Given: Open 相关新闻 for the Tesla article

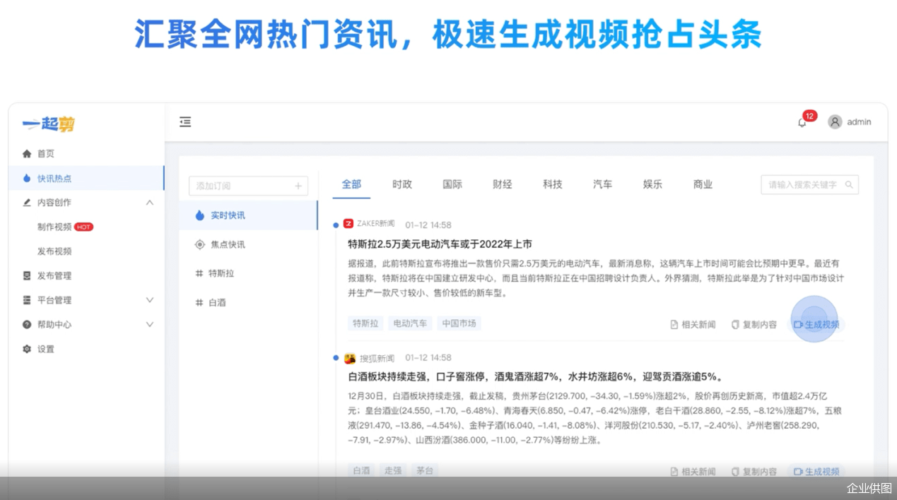Looking at the screenshot, I should 693,324.
